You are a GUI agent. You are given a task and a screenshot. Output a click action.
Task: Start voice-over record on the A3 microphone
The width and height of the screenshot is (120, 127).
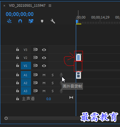[61, 91]
